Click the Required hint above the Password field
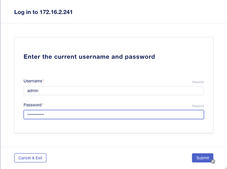The image size is (227, 169). [198, 106]
